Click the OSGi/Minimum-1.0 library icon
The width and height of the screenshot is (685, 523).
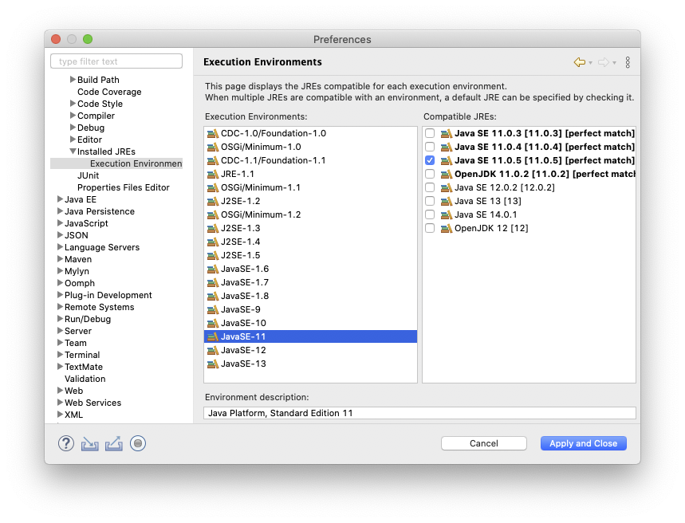(213, 147)
